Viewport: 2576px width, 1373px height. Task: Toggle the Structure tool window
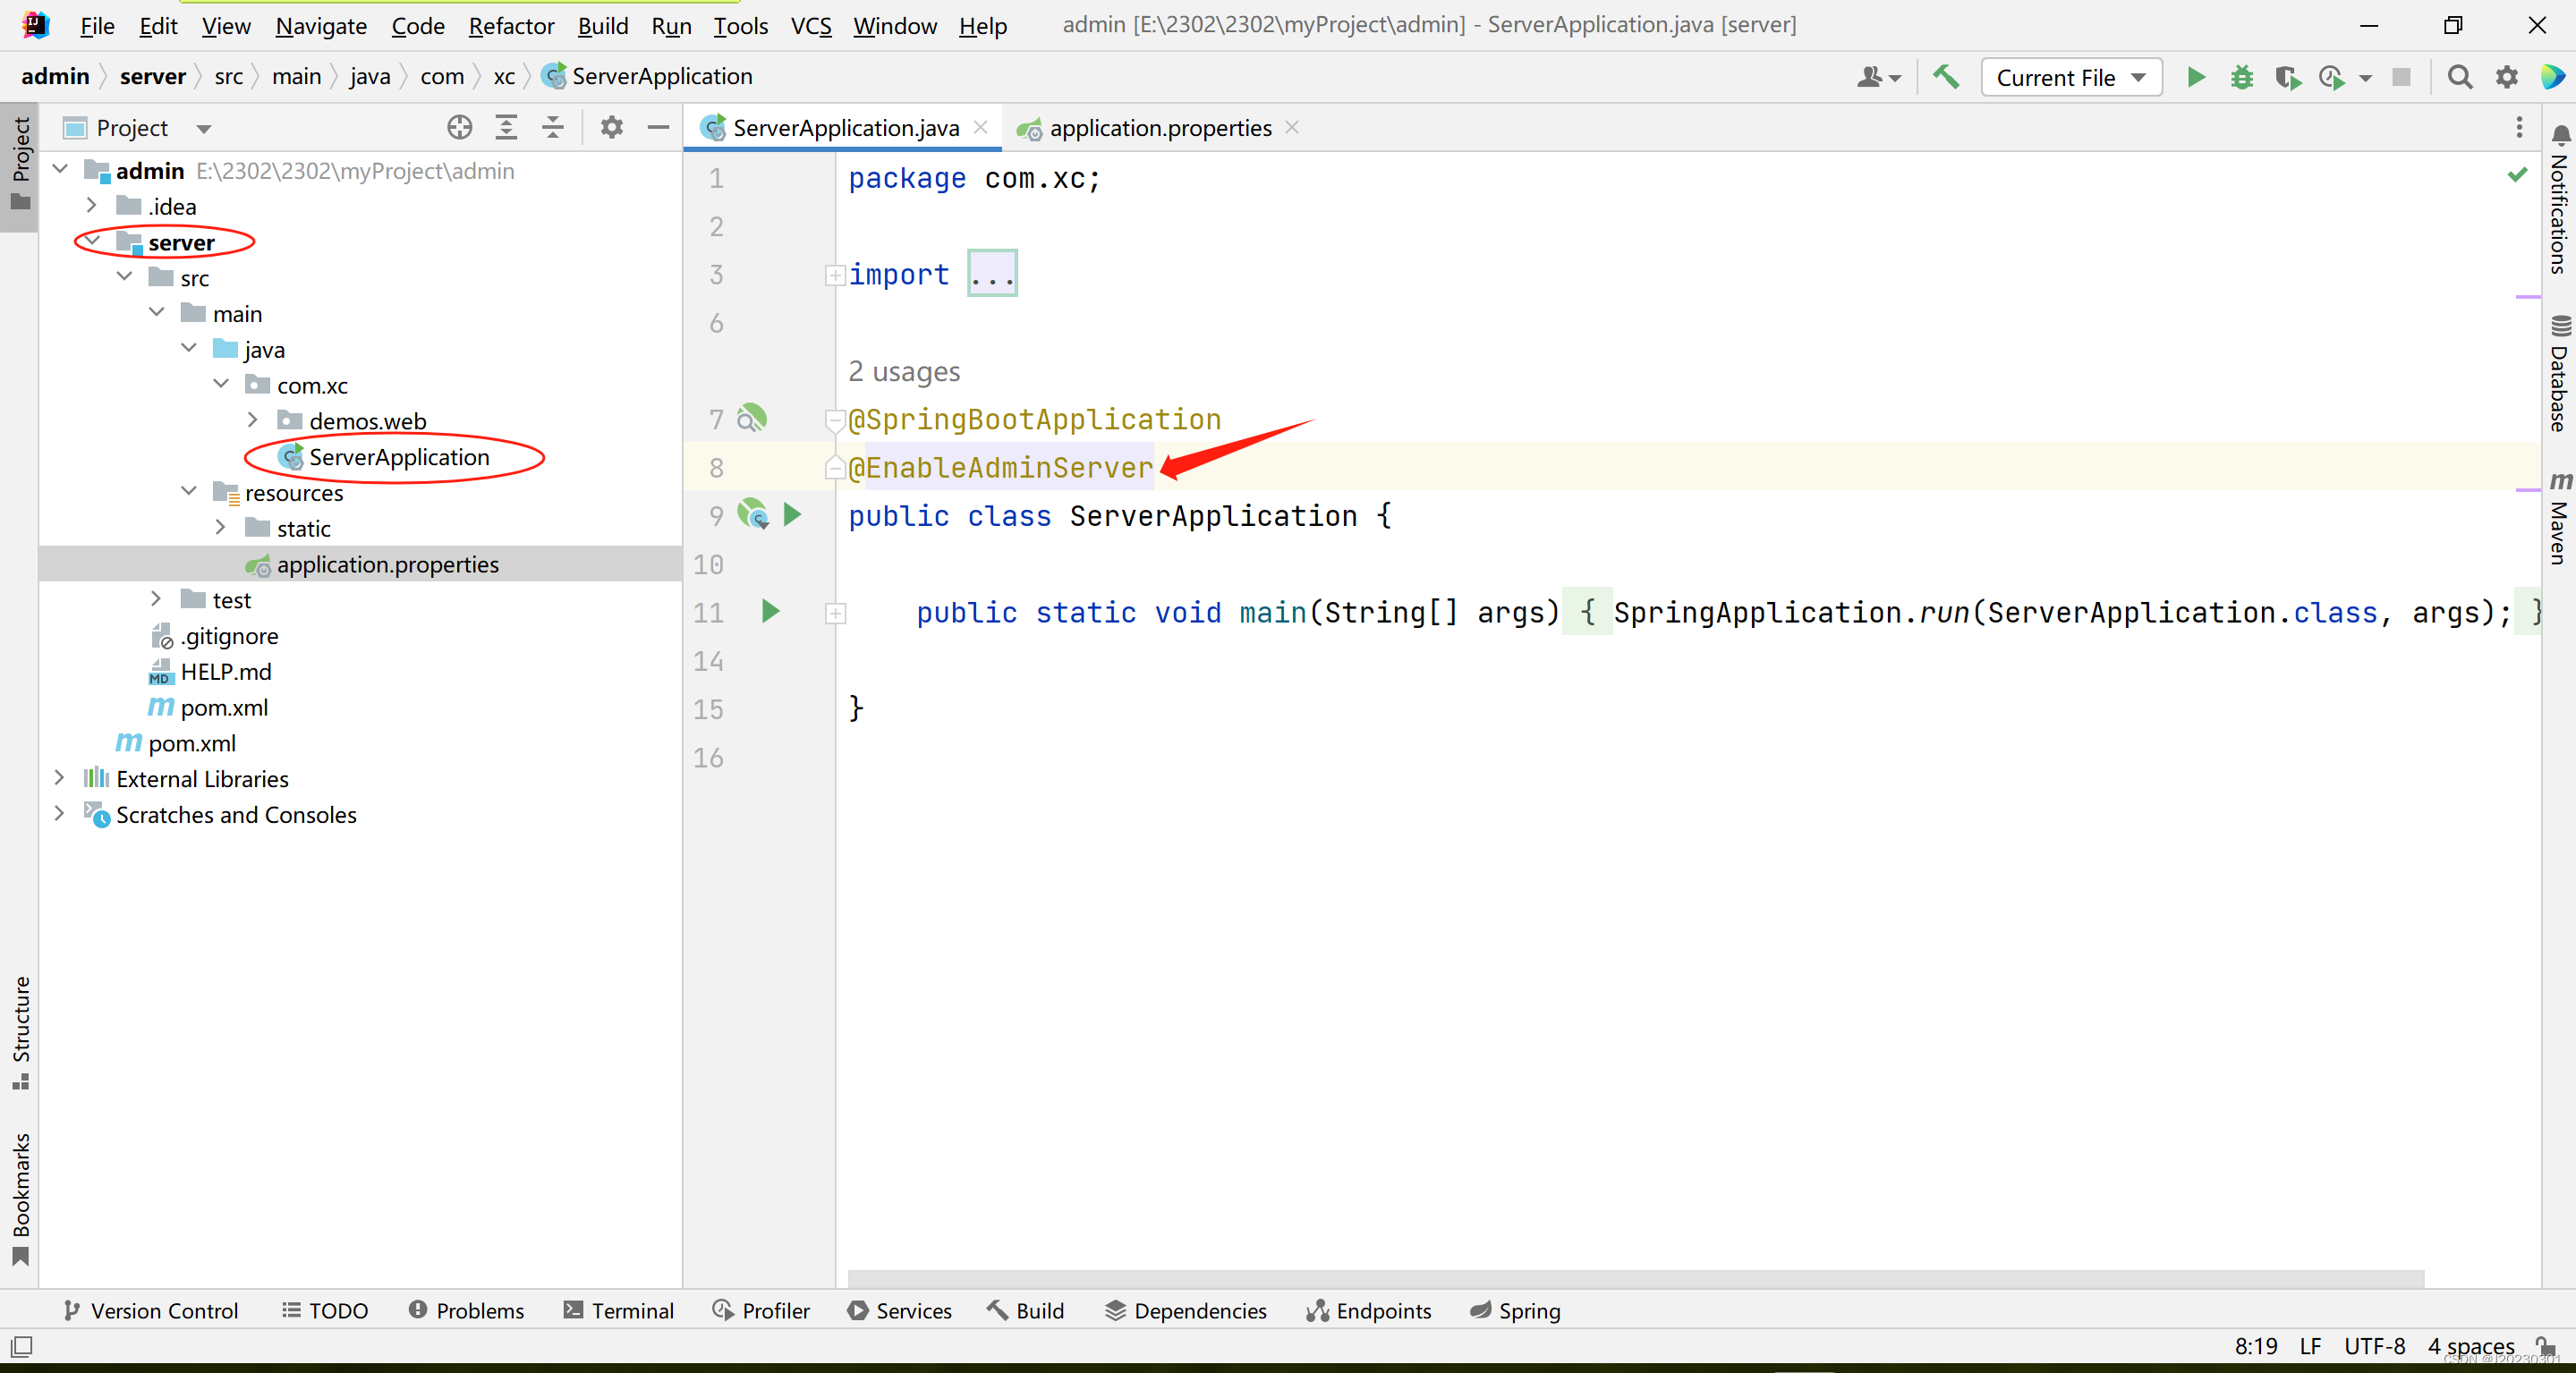pyautogui.click(x=21, y=1031)
